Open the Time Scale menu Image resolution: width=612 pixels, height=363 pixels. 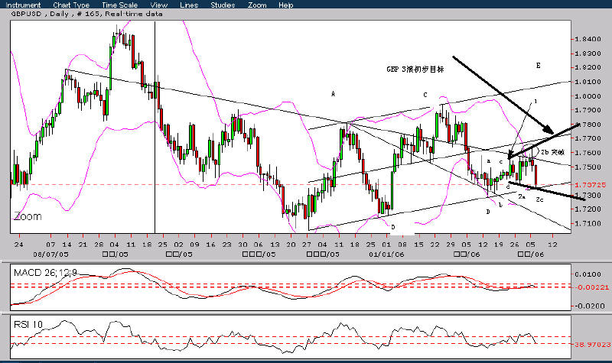tap(119, 5)
